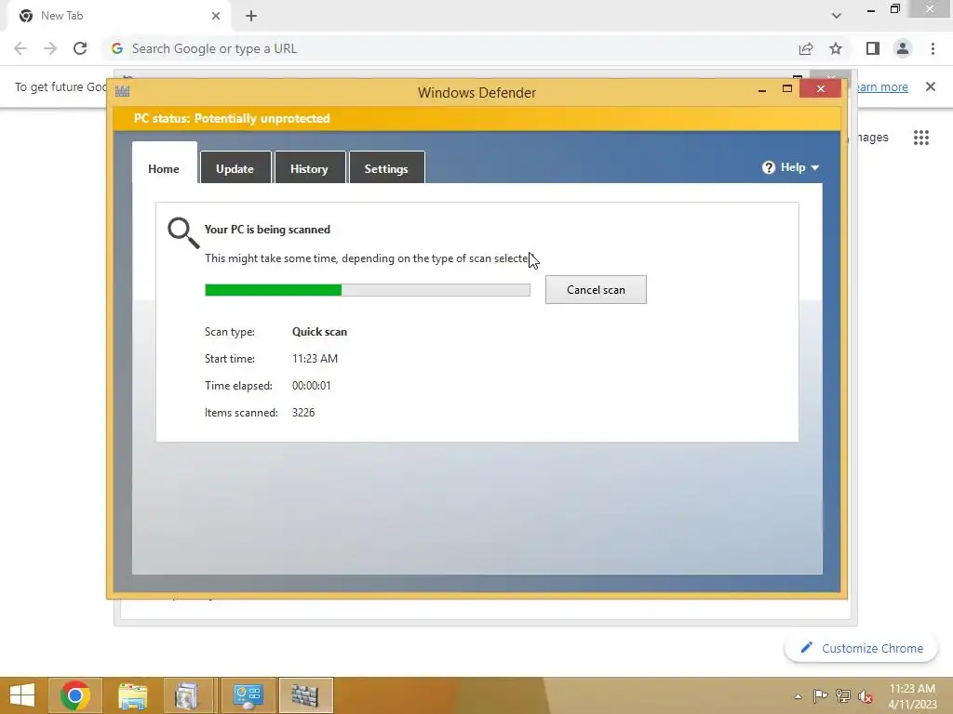Click the magnifying glass scan icon
The image size is (953, 714).
pos(183,233)
